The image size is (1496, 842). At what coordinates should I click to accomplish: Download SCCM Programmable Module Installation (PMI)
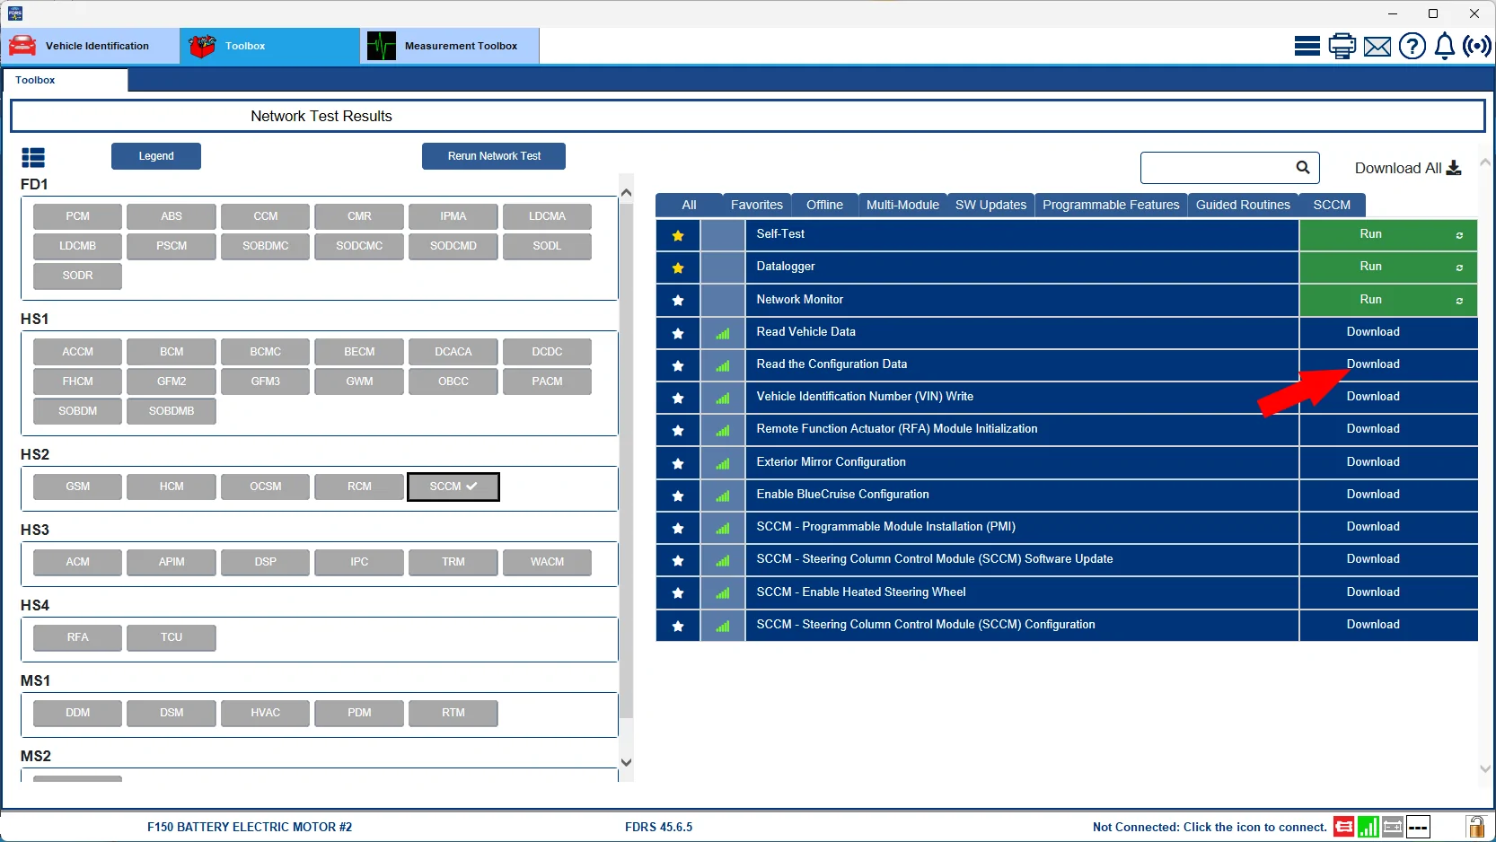[x=1387, y=527]
